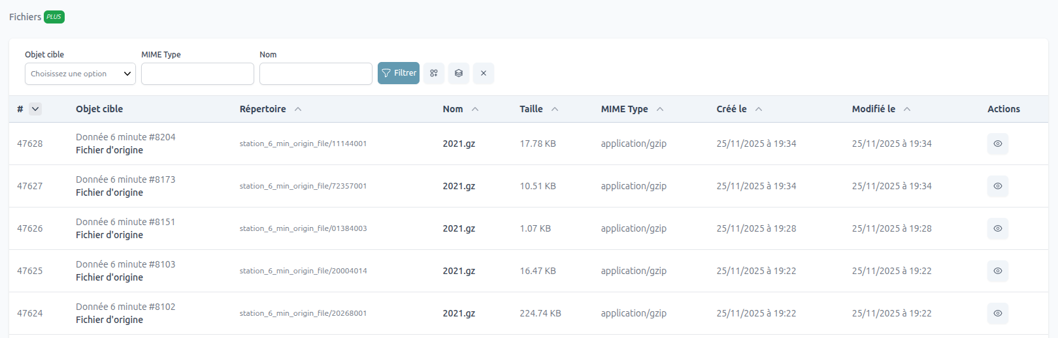Toggle the # column sort chevron
1058x338 pixels.
pos(35,109)
